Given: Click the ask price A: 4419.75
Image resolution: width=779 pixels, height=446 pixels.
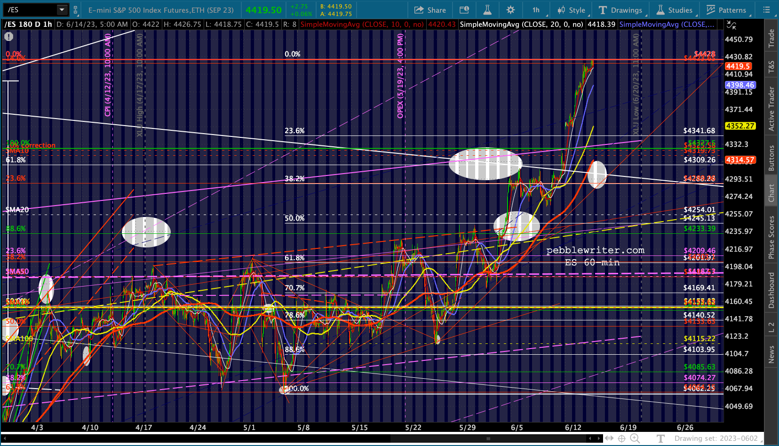Looking at the screenshot, I should pos(336,14).
